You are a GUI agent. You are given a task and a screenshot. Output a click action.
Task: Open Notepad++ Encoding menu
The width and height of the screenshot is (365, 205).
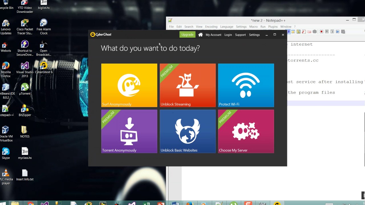(211, 26)
